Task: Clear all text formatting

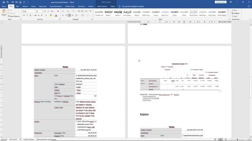Action: [58, 11]
